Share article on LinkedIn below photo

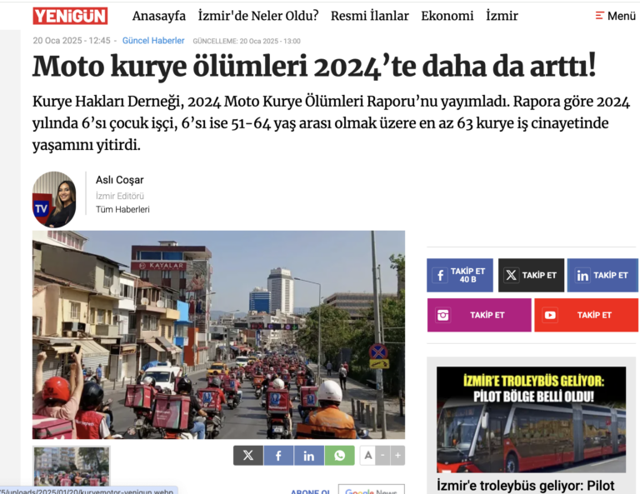tap(309, 455)
